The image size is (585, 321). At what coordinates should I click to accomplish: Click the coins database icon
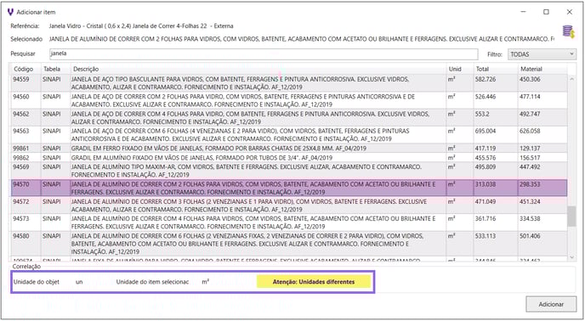tap(568, 31)
